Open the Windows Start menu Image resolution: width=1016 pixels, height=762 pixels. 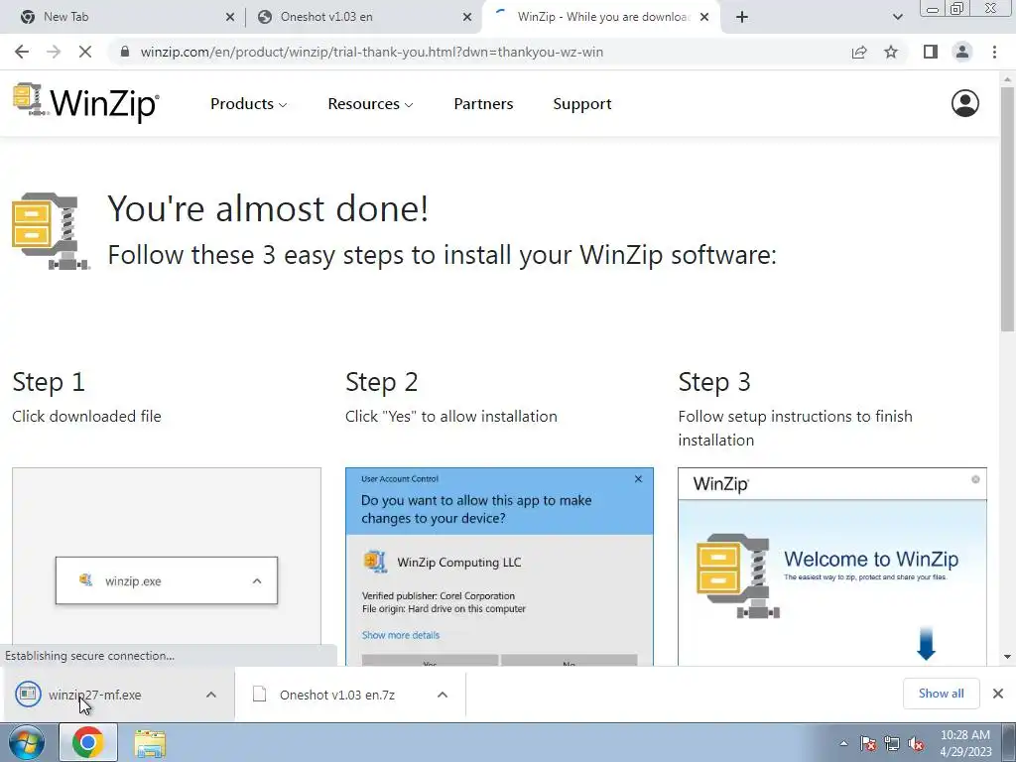pyautogui.click(x=26, y=742)
